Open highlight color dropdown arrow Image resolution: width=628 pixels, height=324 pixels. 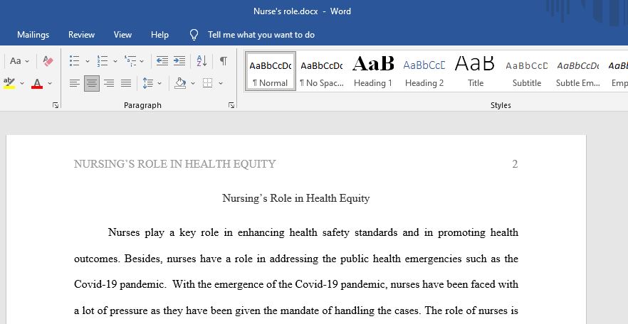[x=22, y=84]
